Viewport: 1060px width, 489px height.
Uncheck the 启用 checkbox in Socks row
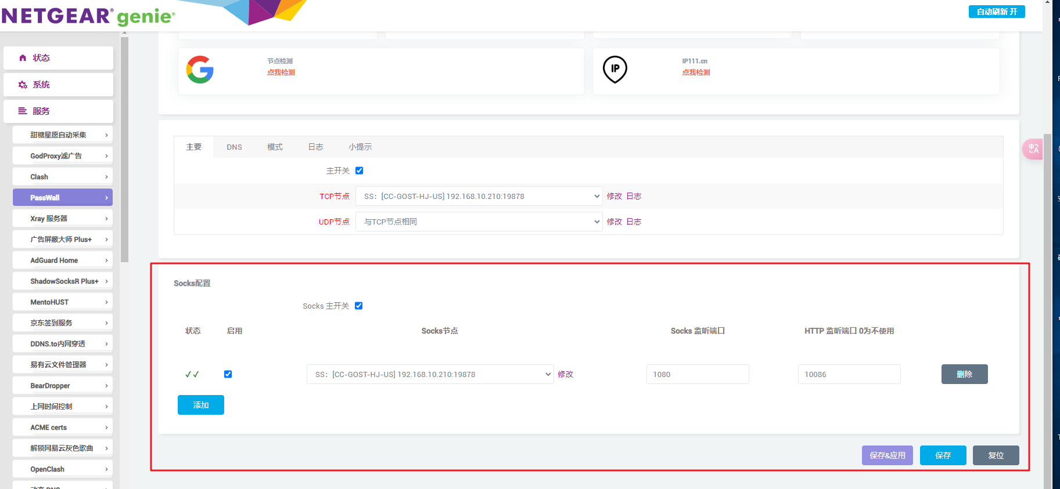tap(228, 374)
